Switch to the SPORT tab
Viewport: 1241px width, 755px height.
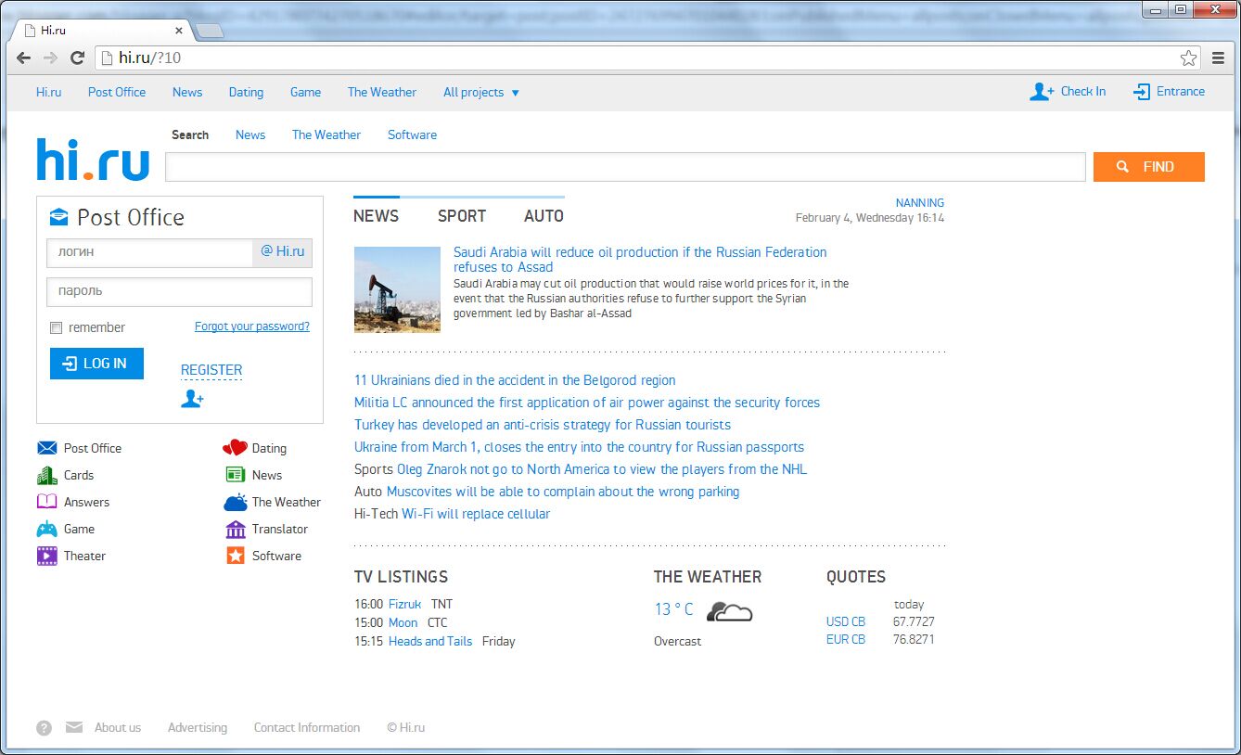(461, 215)
